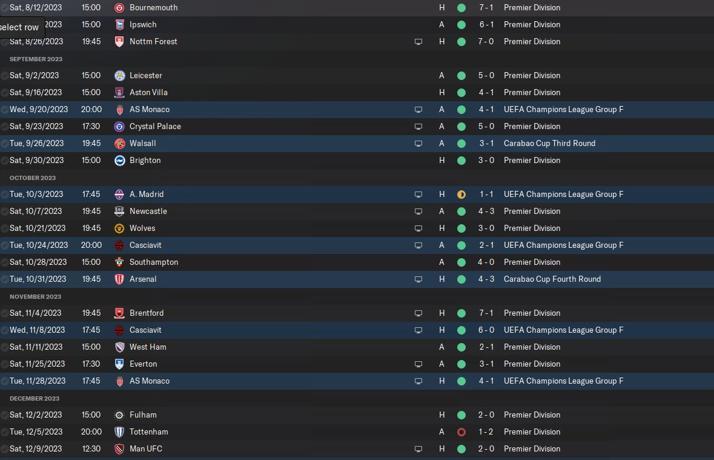714x460 pixels.
Task: Tick the select-row checkbox for Wed 9/20/2023
Action: coord(5,110)
